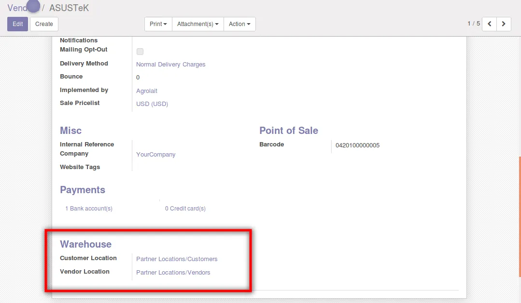The width and height of the screenshot is (521, 303).
Task: Click the Warehouse section heading
Action: [x=86, y=244]
